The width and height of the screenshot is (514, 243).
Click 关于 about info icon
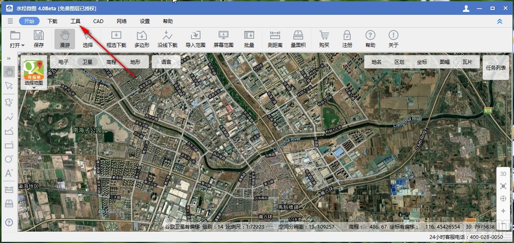point(394,39)
